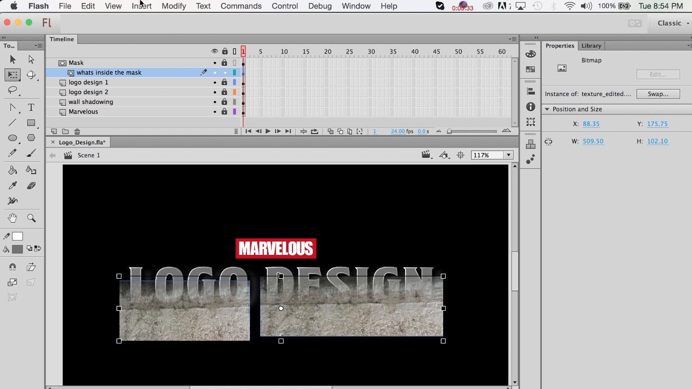Click the Insert Layer Folder icon
The image size is (692, 389).
(65, 131)
